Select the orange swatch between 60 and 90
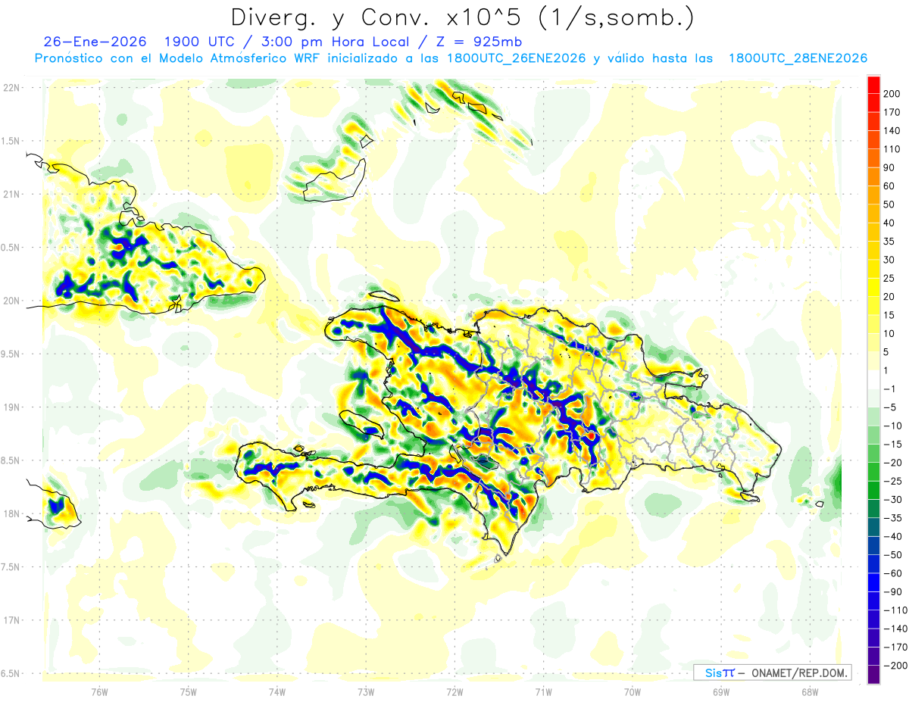The height and width of the screenshot is (702, 909). tap(873, 177)
